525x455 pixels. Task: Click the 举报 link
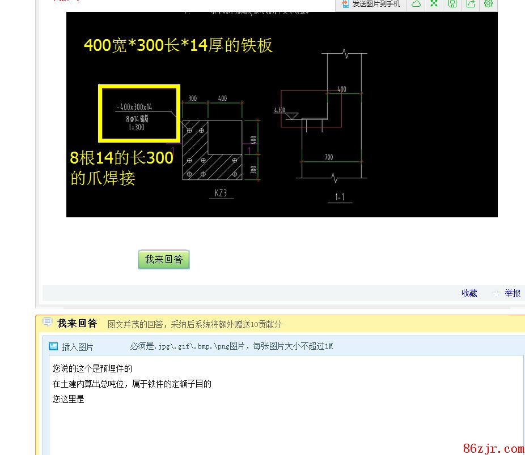513,293
